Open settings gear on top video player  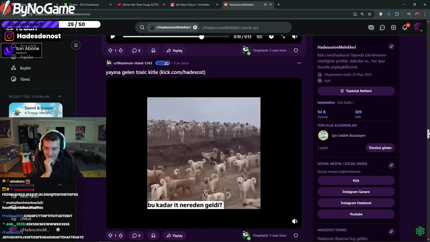point(271,37)
